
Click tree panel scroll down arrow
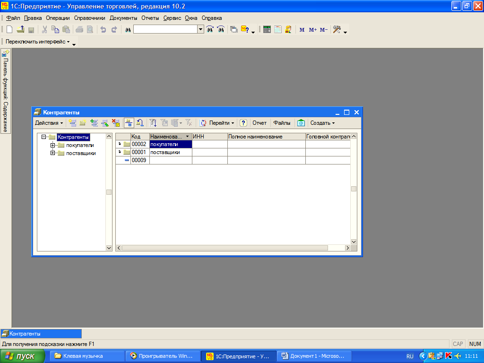(x=109, y=248)
